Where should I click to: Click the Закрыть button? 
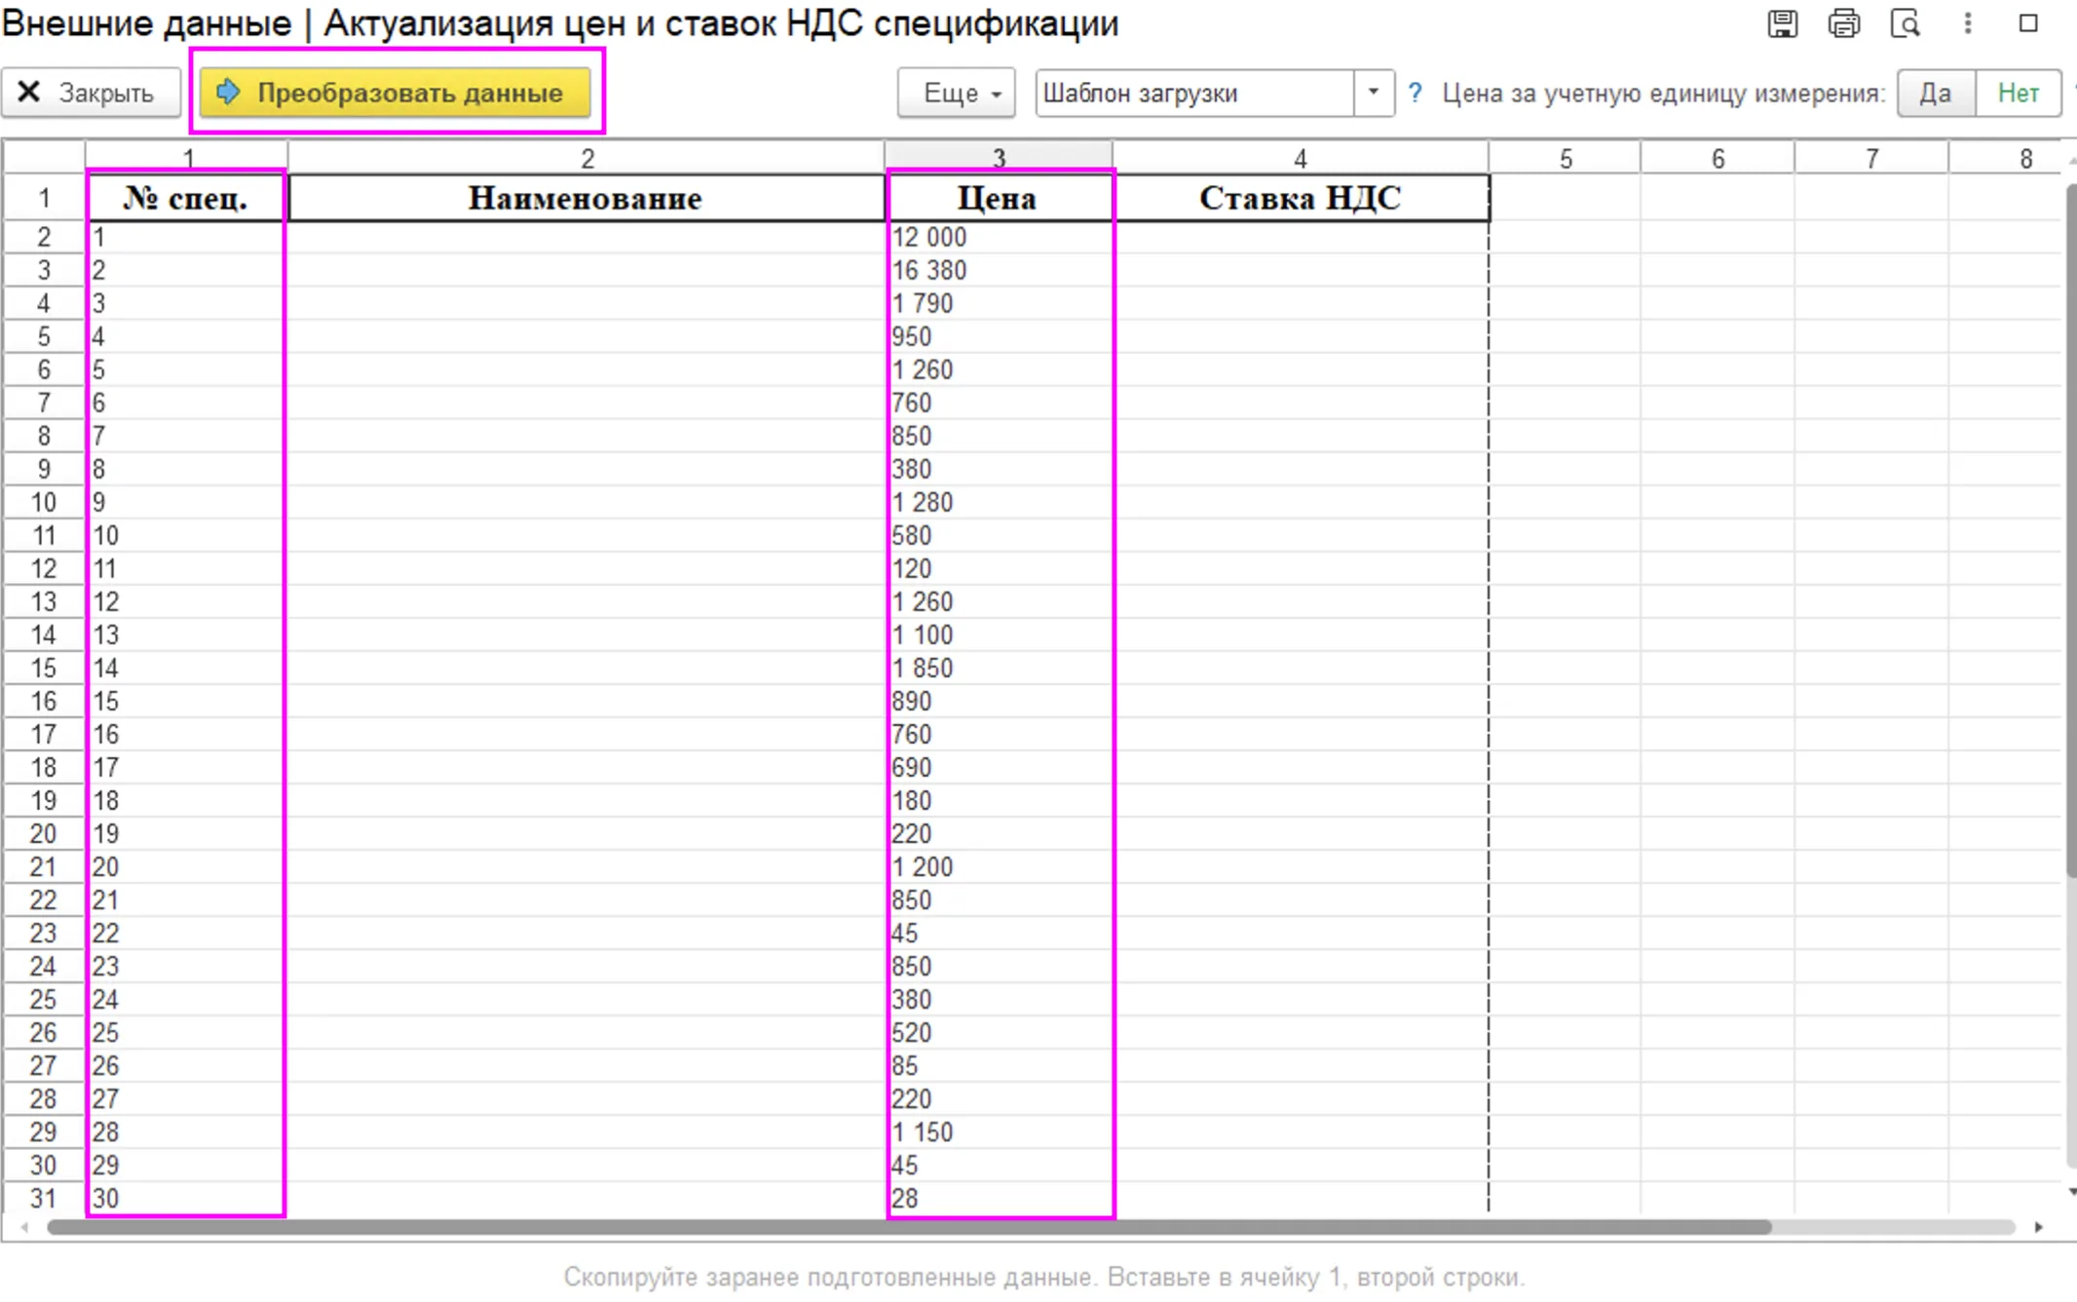(91, 94)
